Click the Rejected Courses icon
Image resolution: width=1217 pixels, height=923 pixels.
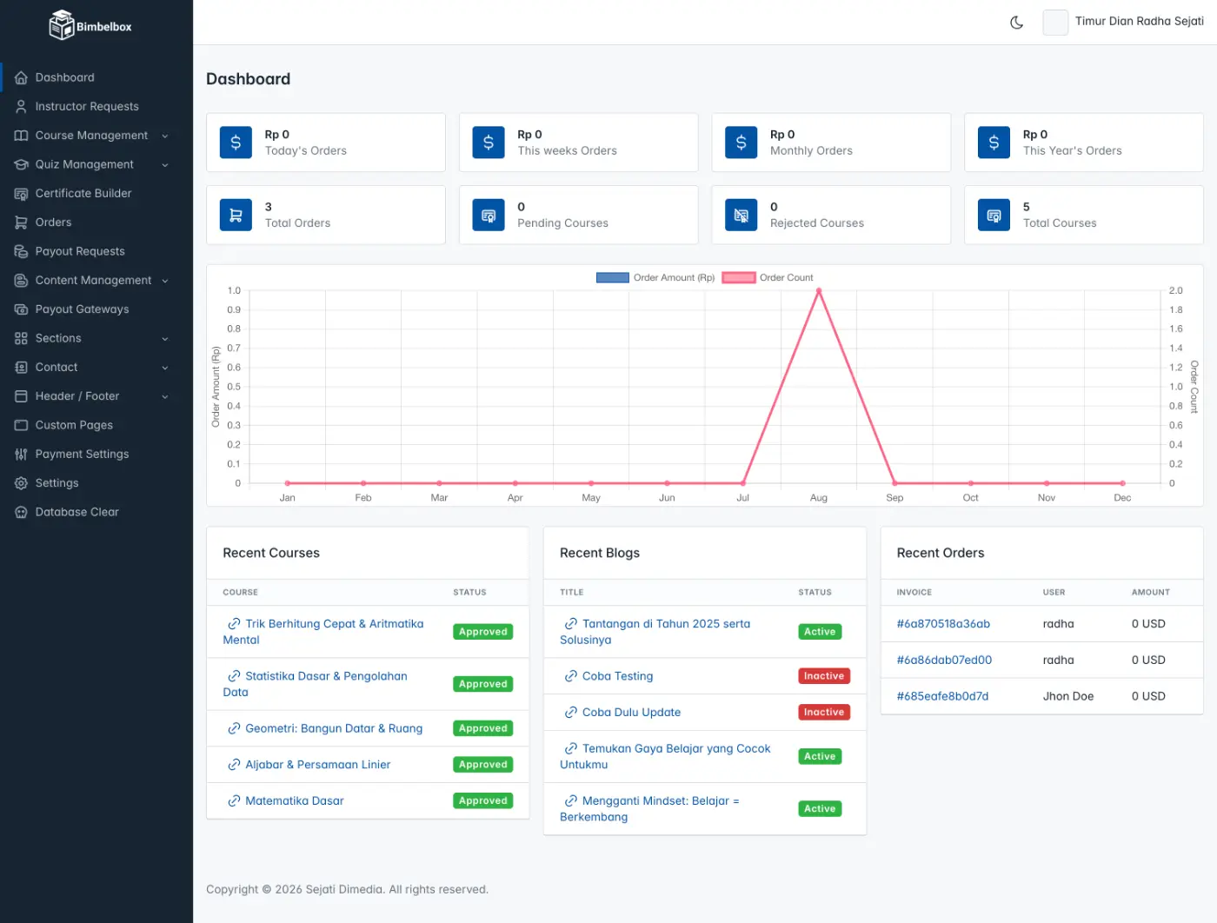pyautogui.click(x=742, y=215)
